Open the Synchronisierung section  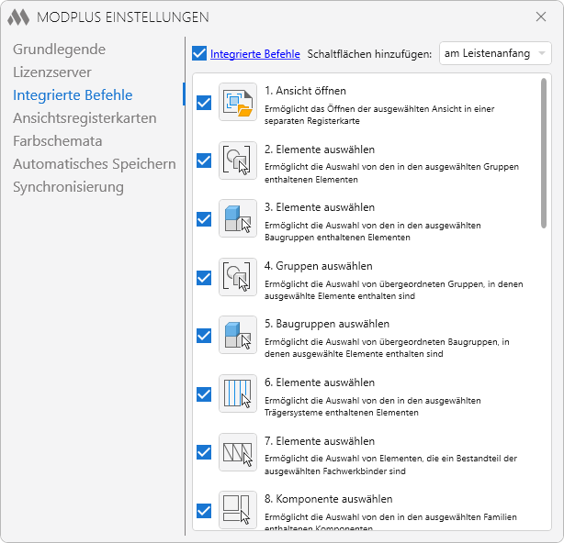(x=68, y=187)
